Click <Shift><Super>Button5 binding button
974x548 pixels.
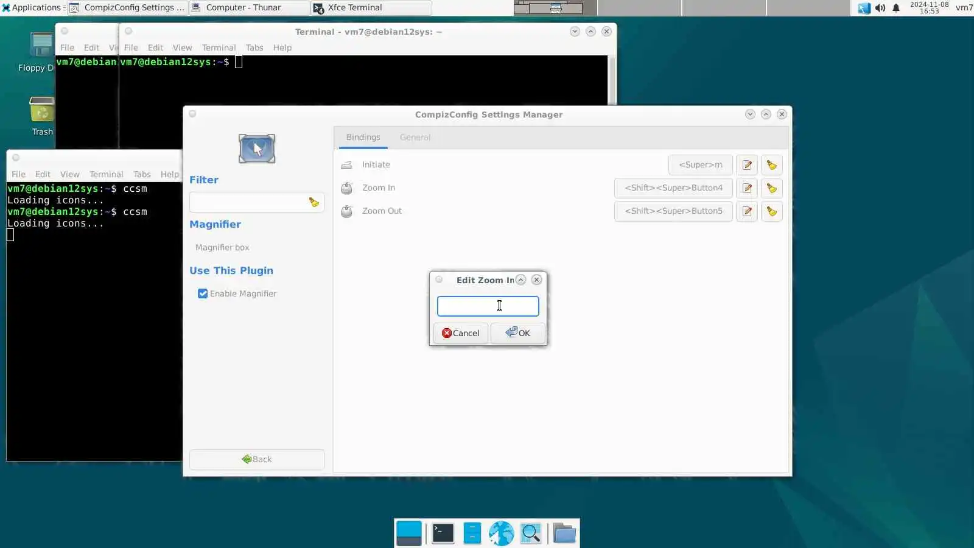(673, 211)
